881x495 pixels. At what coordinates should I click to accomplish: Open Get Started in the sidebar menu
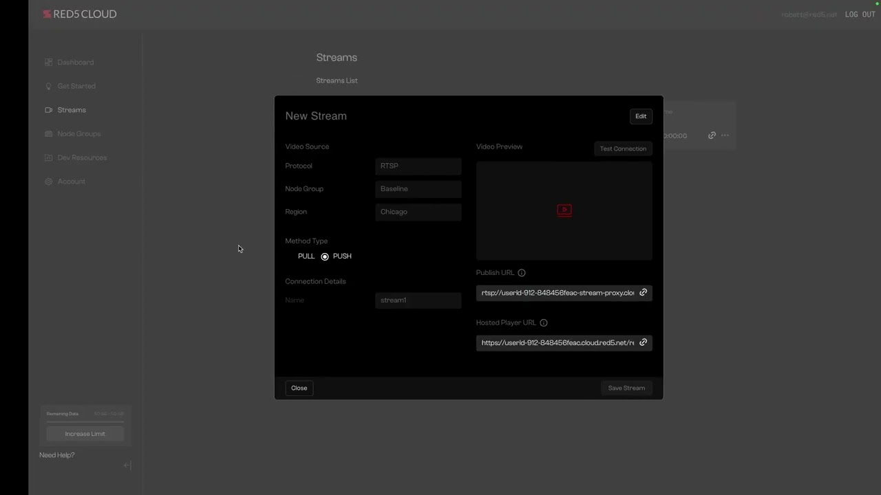76,86
